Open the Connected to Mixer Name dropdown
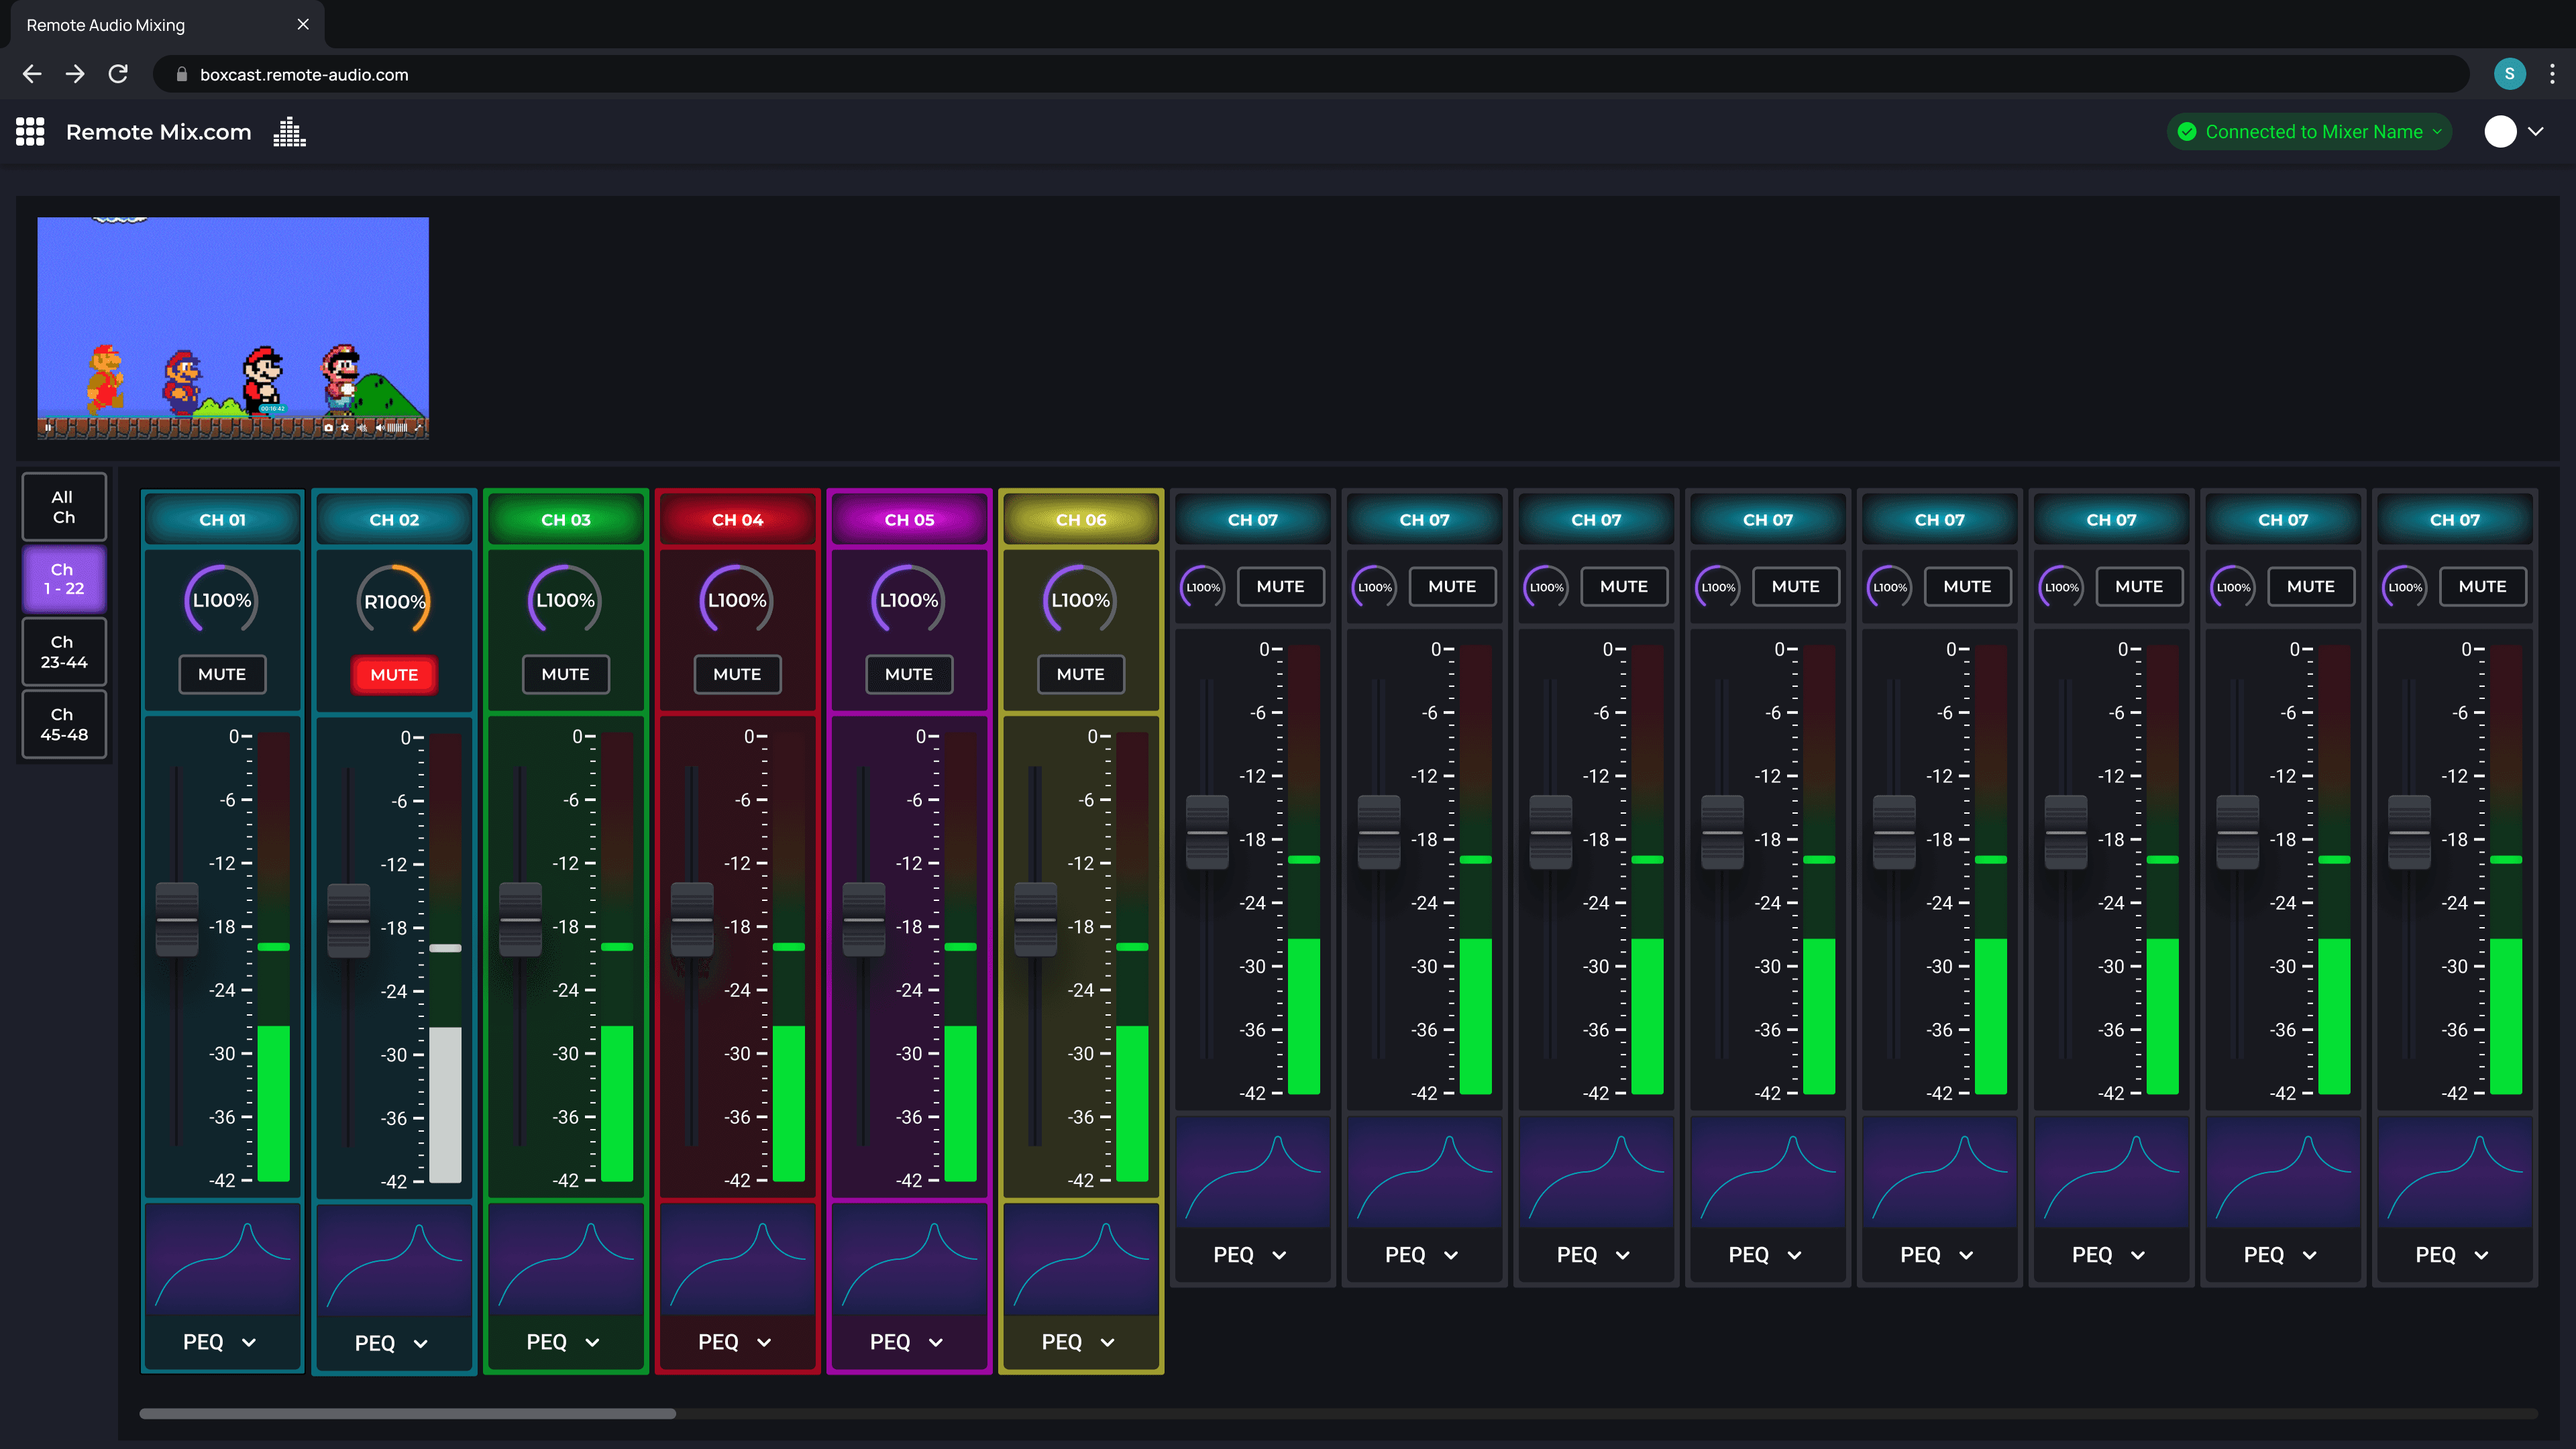 (2310, 132)
